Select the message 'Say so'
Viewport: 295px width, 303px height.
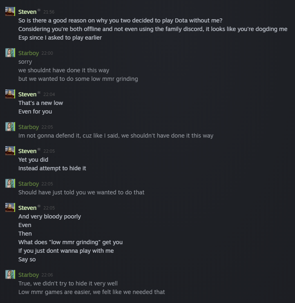[27, 259]
